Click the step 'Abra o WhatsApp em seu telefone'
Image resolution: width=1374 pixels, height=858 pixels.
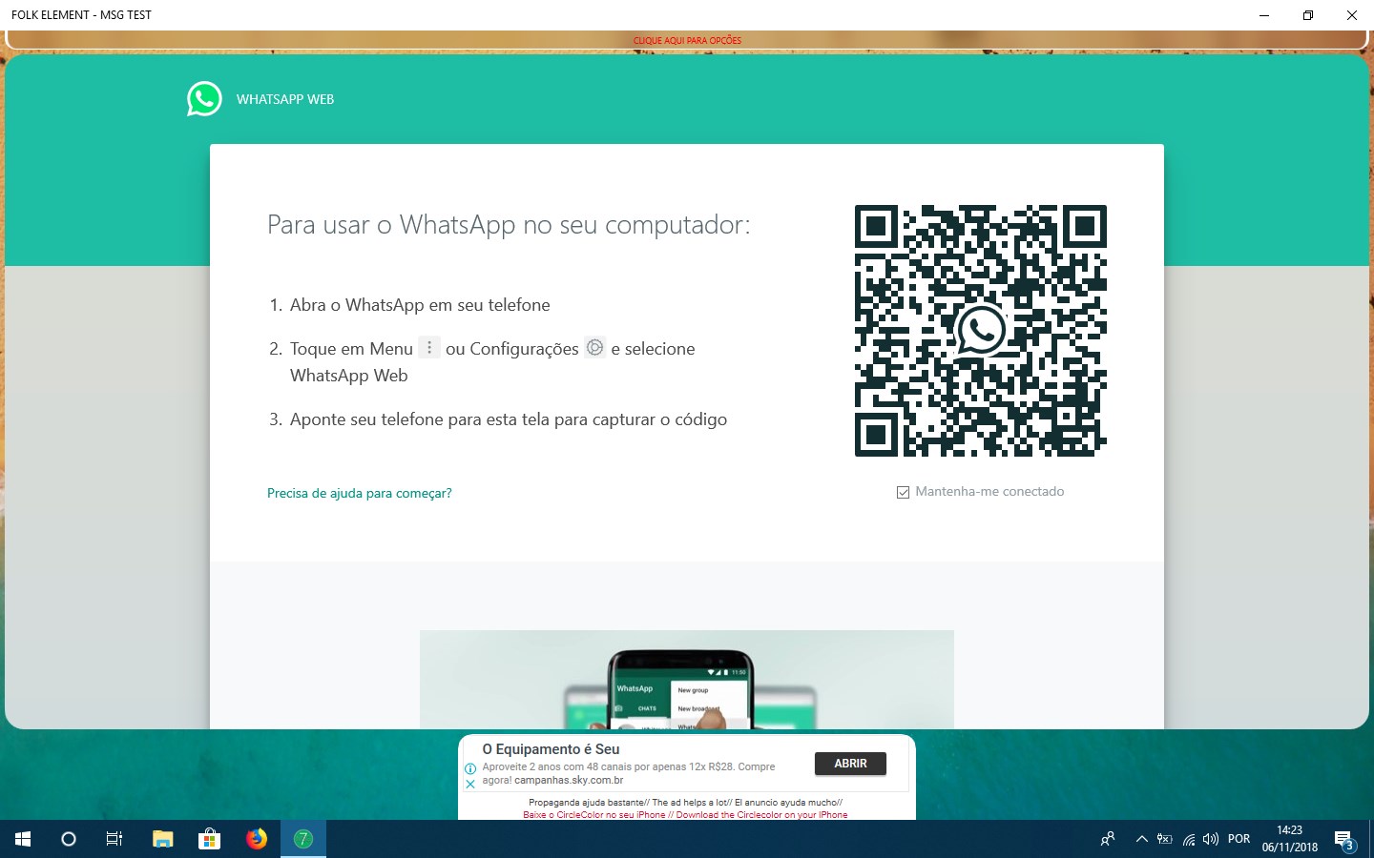click(420, 305)
